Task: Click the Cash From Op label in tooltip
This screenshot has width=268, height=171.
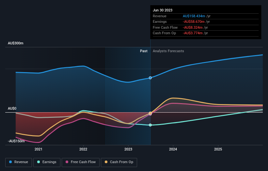Action: 164,33
